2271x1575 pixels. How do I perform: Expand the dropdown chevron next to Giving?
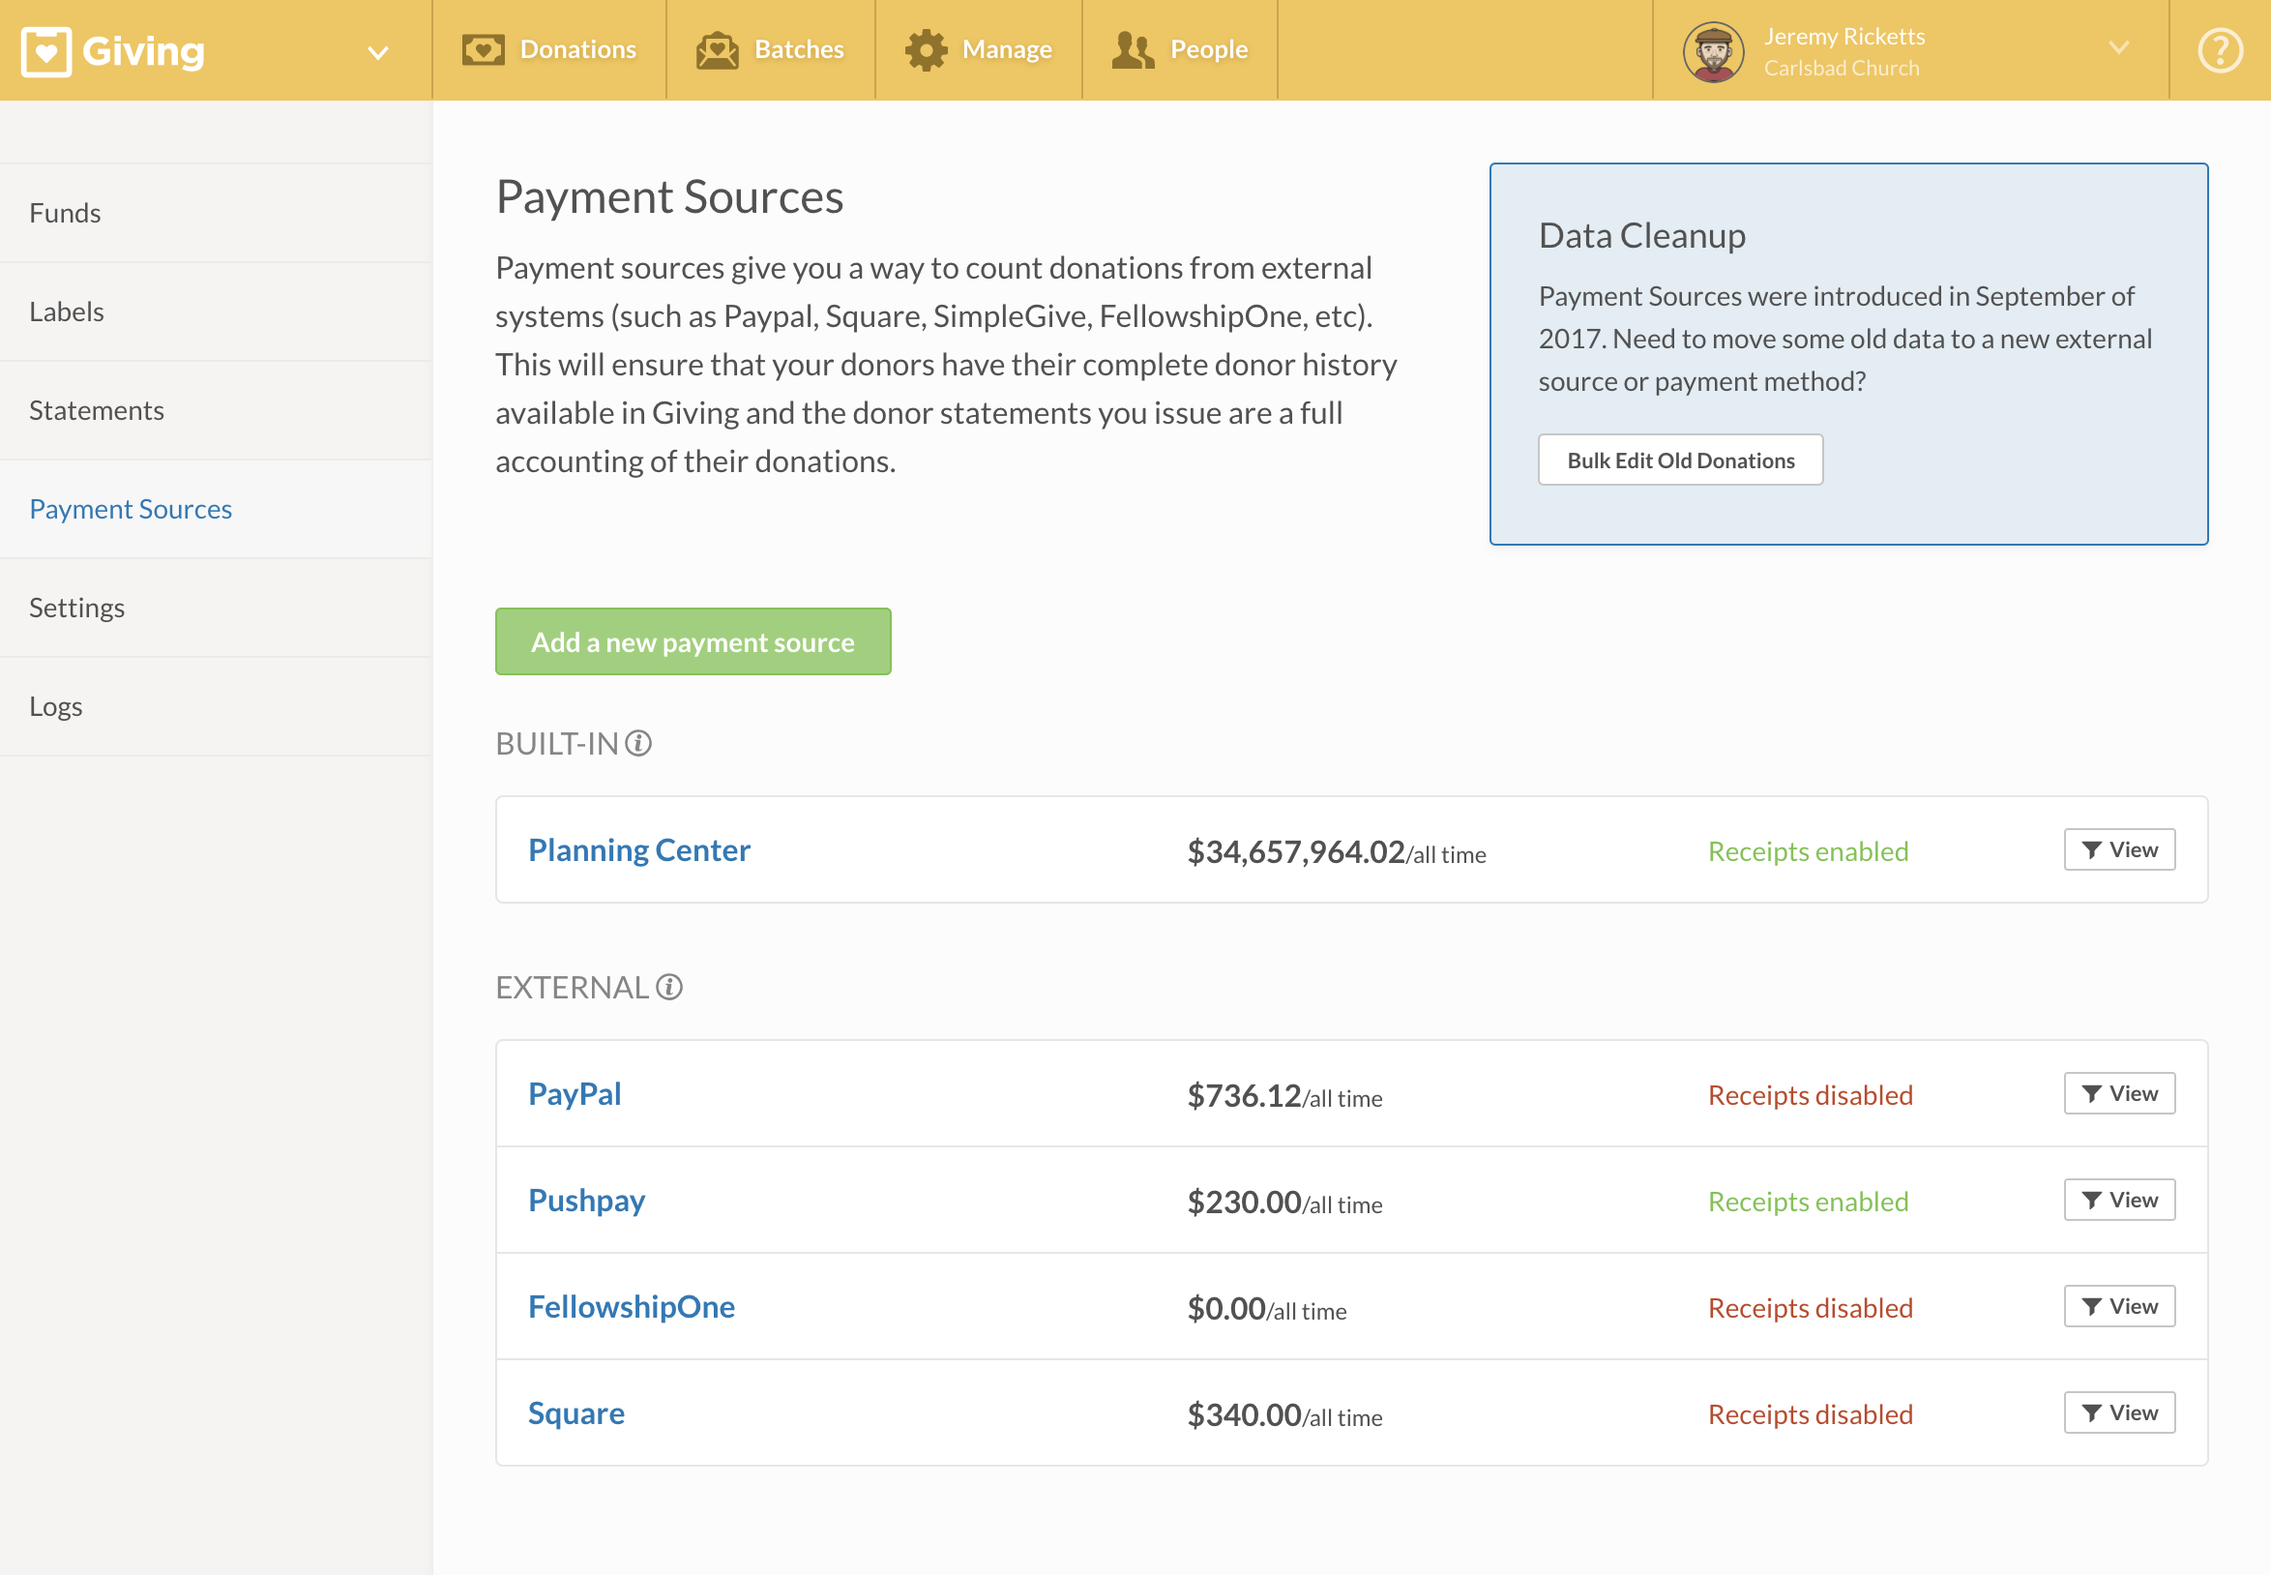[x=379, y=53]
